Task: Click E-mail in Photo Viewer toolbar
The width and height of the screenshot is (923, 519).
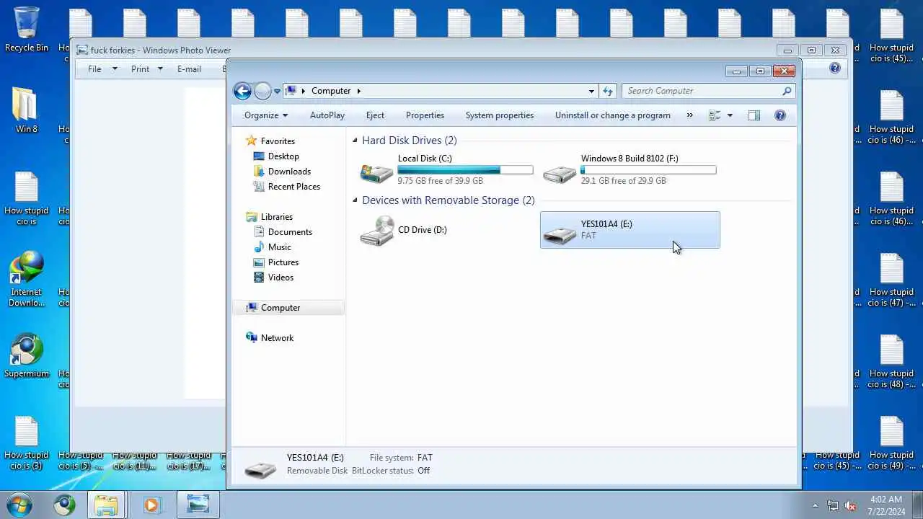Action: [x=189, y=69]
